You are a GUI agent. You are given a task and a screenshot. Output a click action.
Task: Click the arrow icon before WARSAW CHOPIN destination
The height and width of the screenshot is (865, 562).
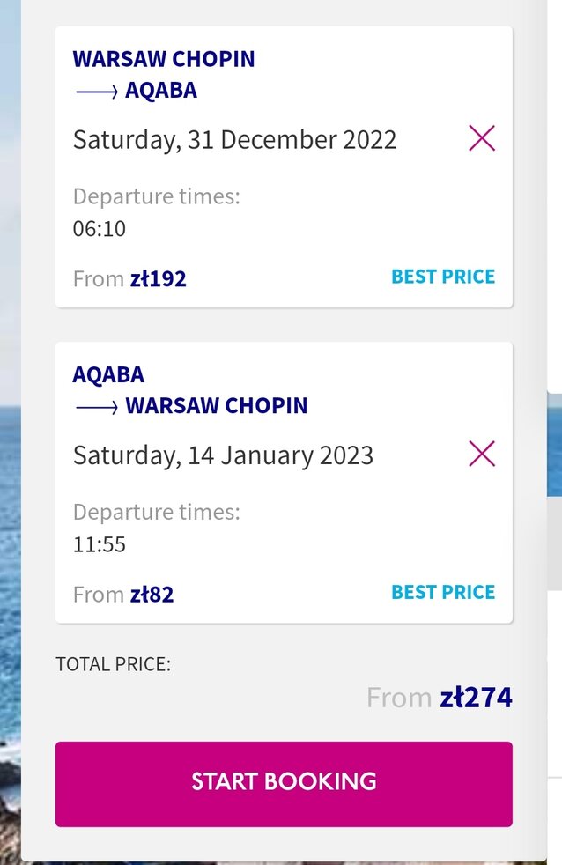tap(97, 407)
